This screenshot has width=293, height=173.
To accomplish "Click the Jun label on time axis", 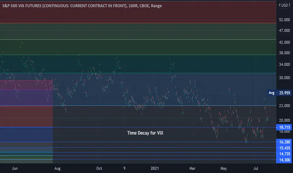I will [x=15, y=168].
